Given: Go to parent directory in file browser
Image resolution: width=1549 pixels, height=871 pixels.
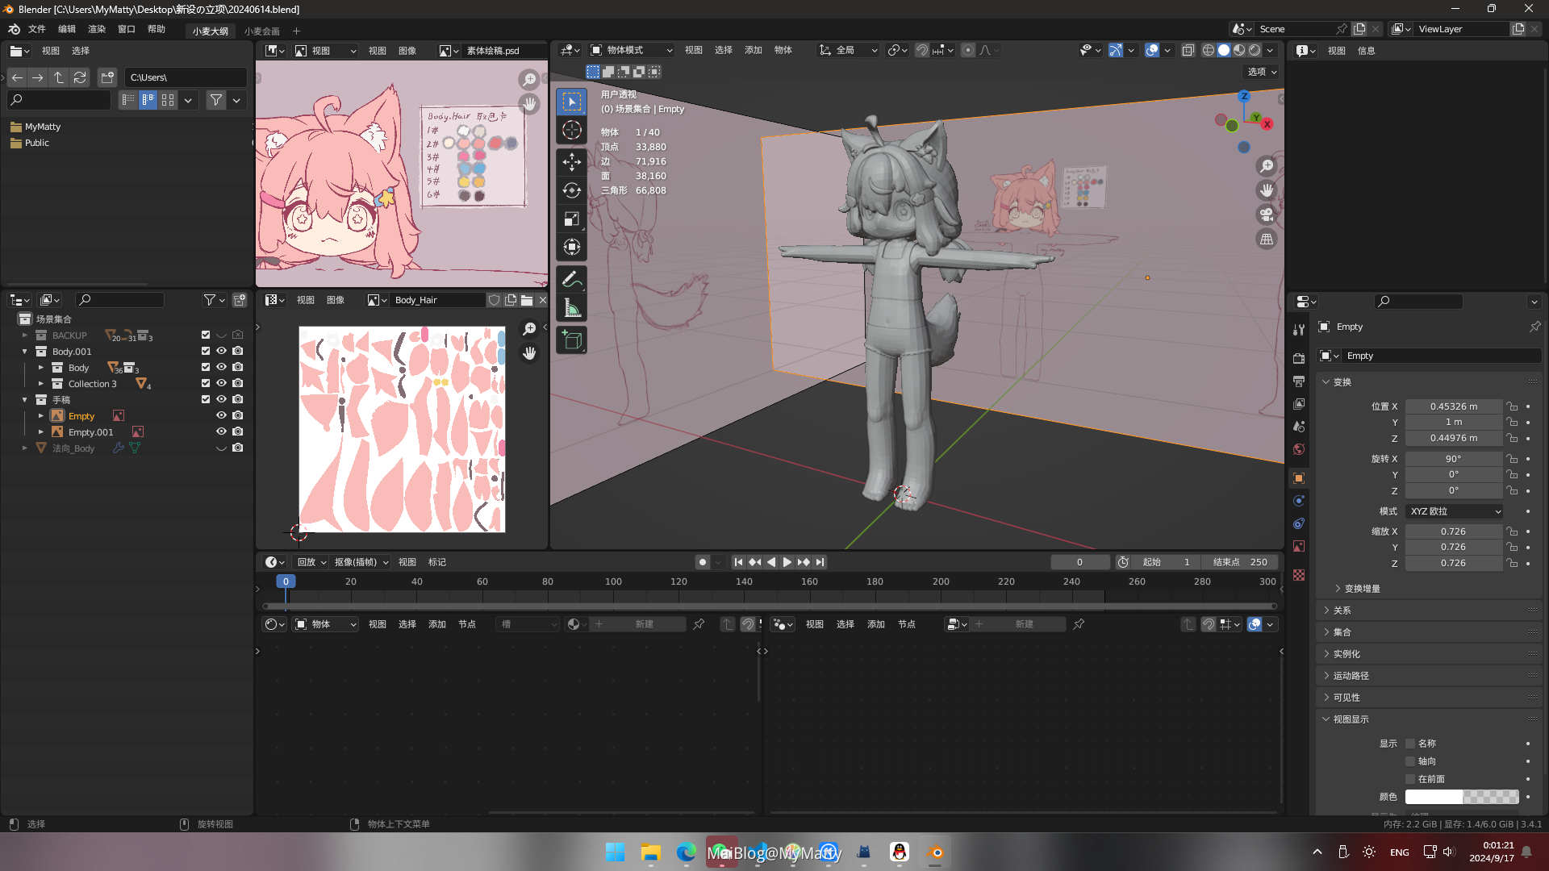Looking at the screenshot, I should coord(59,77).
